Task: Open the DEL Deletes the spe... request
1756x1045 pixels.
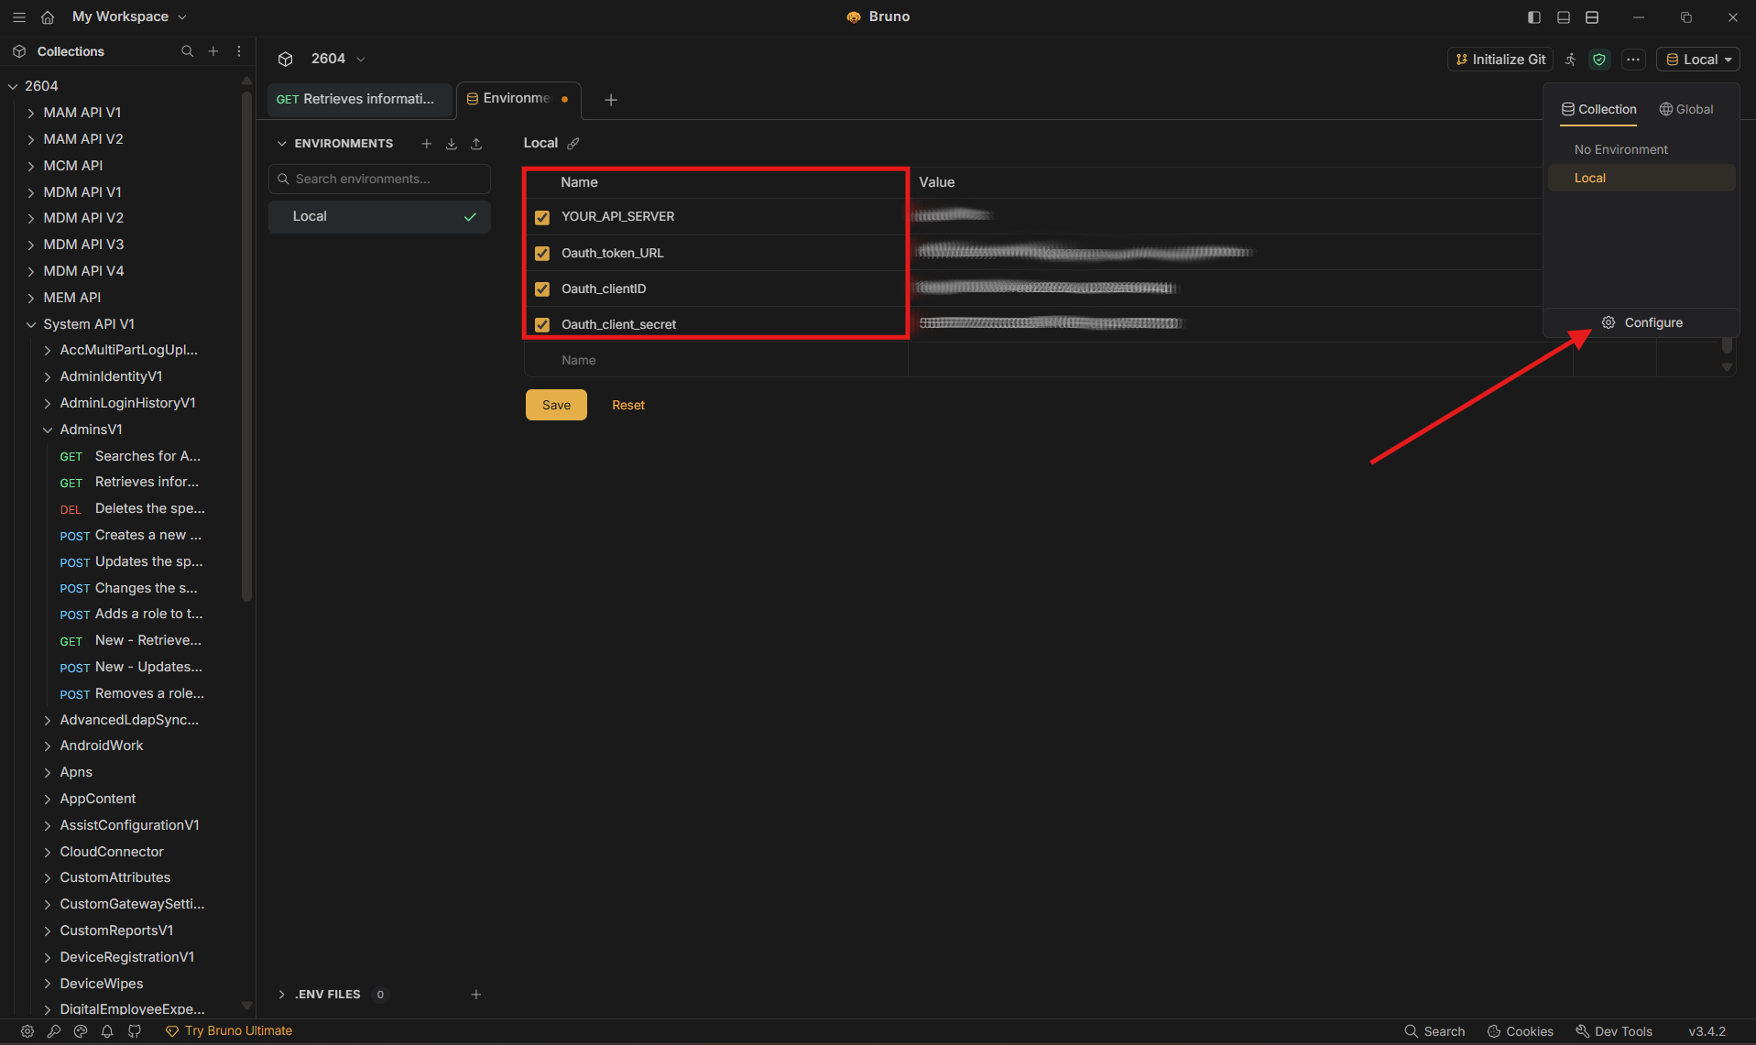Action: (132, 508)
